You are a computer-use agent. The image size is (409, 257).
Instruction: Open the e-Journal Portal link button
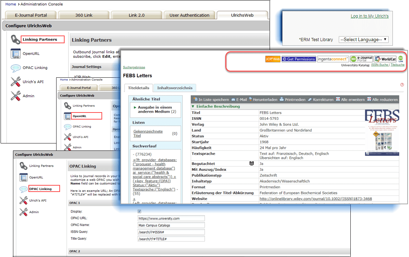coord(362,59)
